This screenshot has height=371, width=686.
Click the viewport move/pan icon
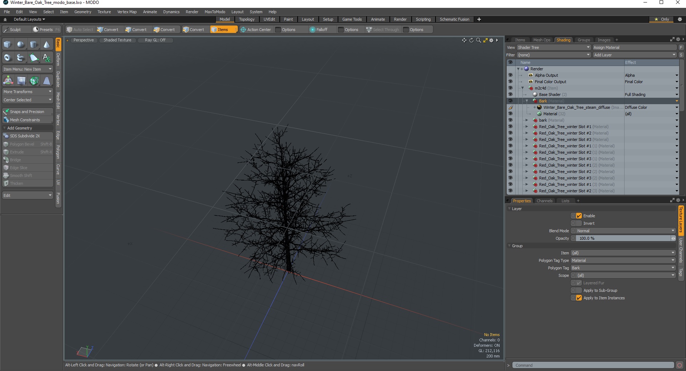pos(464,40)
